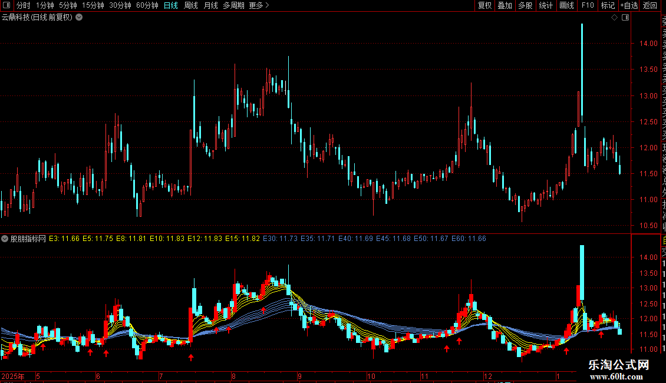Select the 30分钟 period
Viewport: 666px width, 383px height.
pyautogui.click(x=120, y=5)
